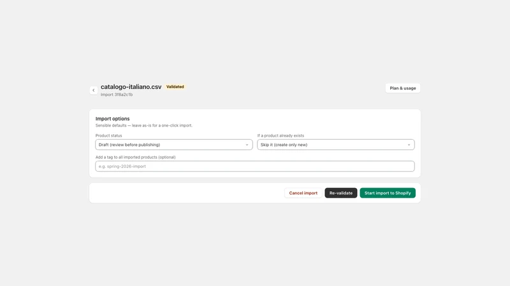510x286 pixels.
Task: Click the 'Import options' heading
Action: 113,119
